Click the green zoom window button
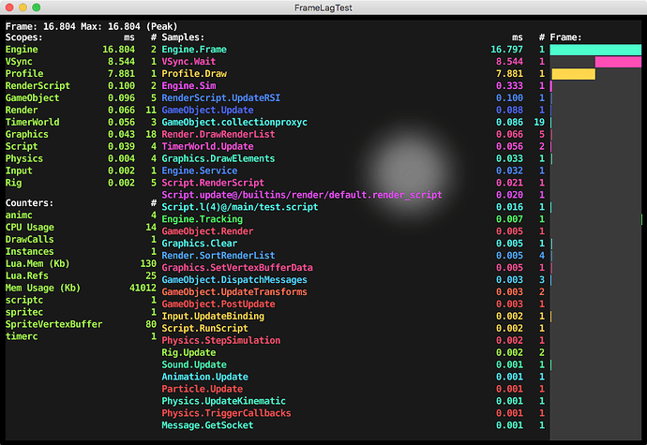 pos(50,10)
